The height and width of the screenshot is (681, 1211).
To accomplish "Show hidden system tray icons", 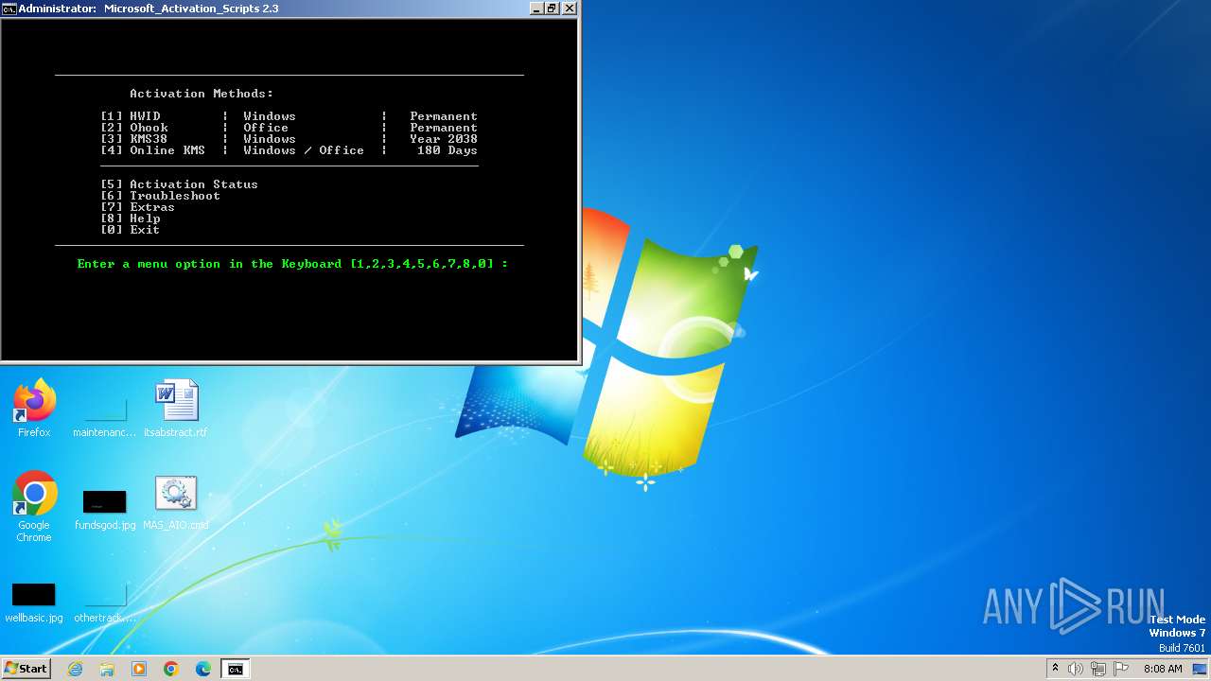I will coord(1055,669).
